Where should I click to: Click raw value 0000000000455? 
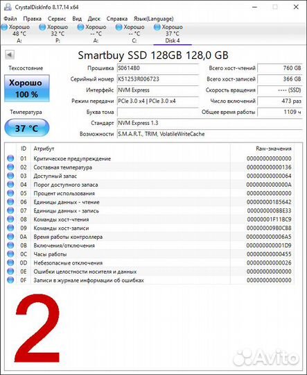pyautogui.click(x=269, y=254)
